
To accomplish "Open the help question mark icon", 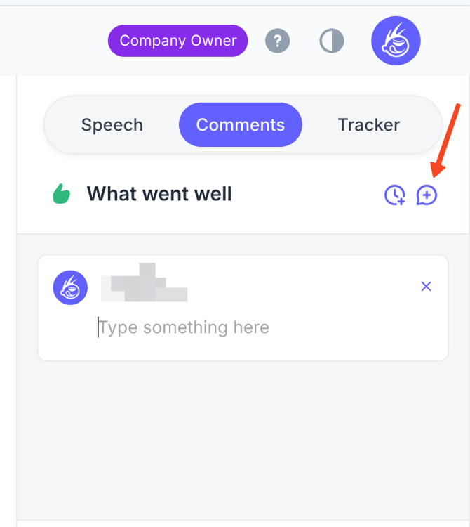I will tap(277, 41).
